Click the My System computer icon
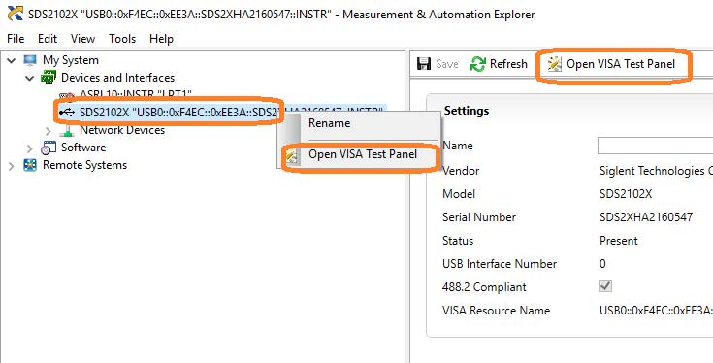The width and height of the screenshot is (713, 363). tap(30, 60)
